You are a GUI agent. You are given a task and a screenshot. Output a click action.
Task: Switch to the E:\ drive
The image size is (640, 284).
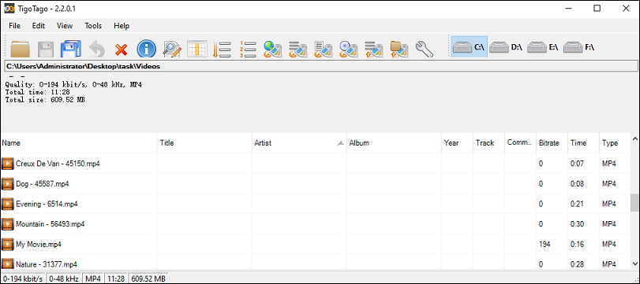point(543,46)
